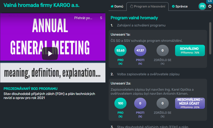Click the gear icon beside Správce
Viewport: 213px width, 128px height.
click(x=173, y=6)
